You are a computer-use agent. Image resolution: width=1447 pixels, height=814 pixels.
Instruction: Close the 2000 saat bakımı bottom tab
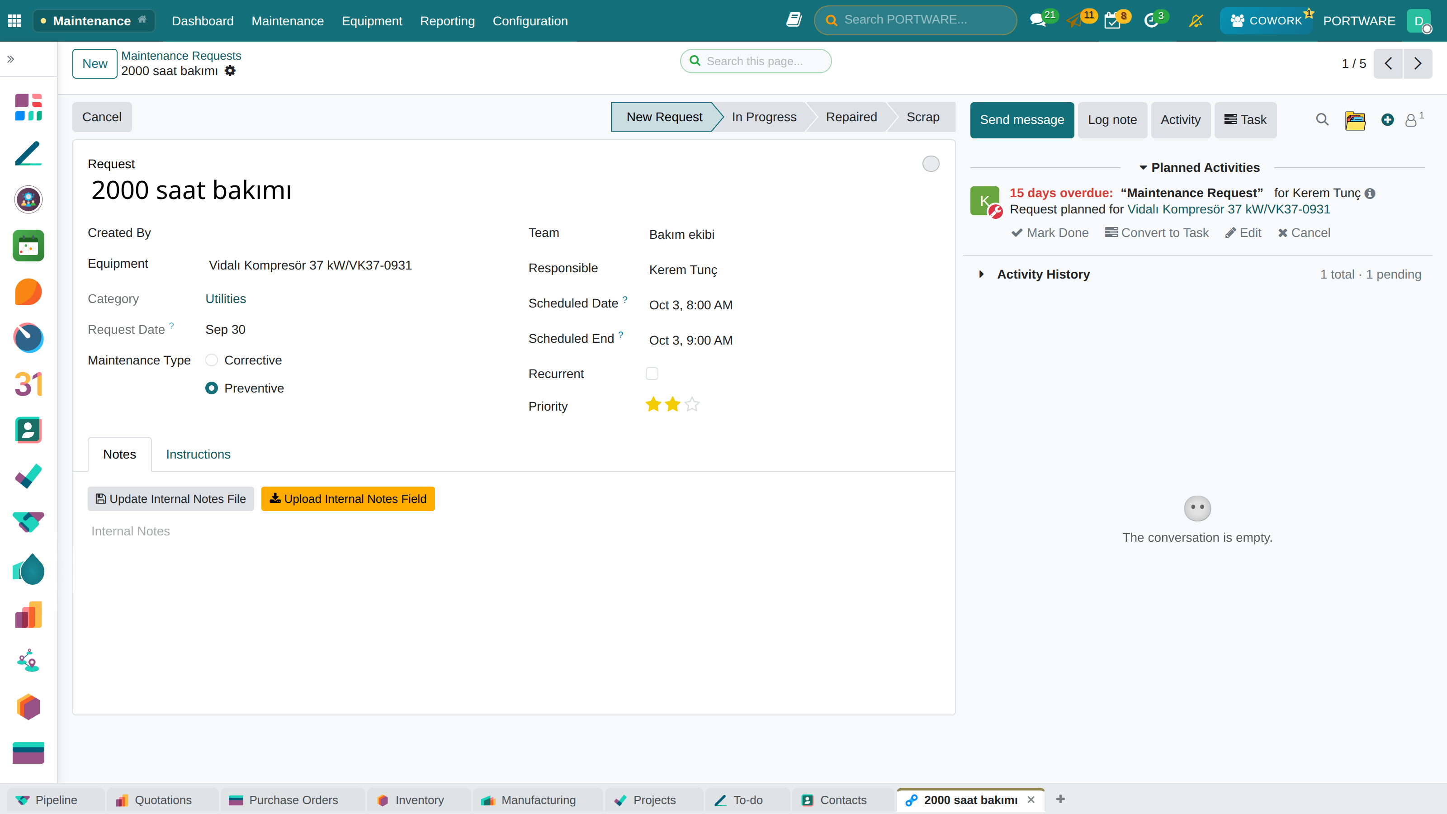1031,800
